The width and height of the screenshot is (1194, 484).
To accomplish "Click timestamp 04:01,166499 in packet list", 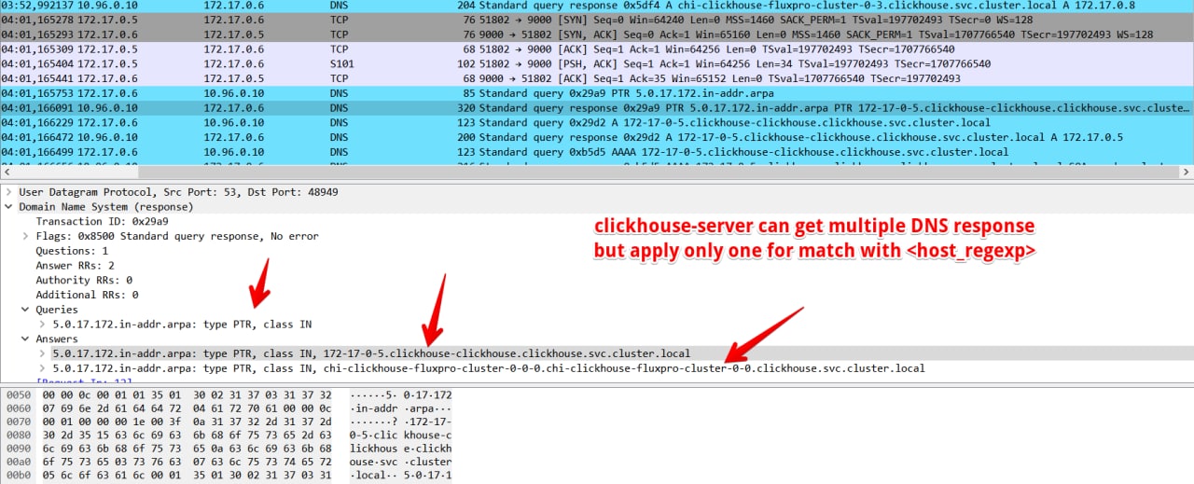I will click(37, 151).
